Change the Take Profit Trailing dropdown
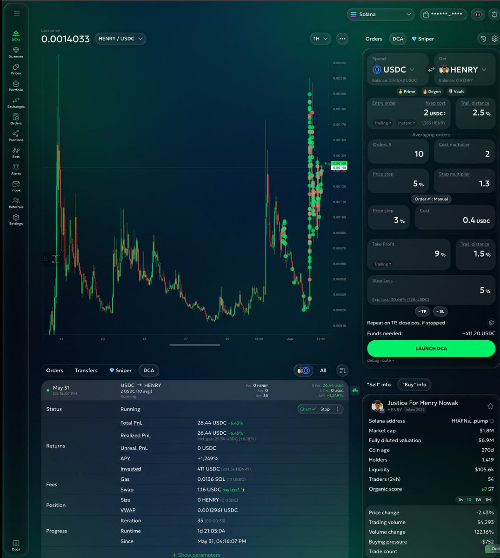 click(383, 264)
